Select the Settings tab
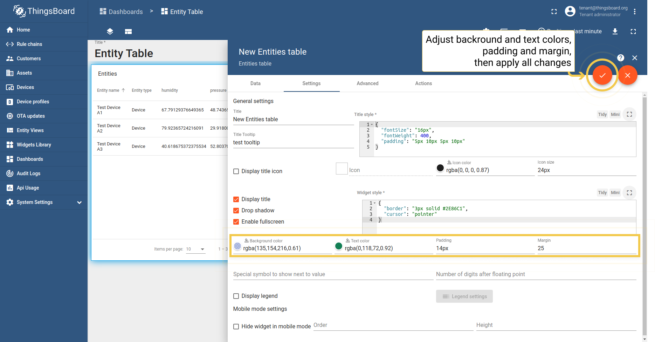The height and width of the screenshot is (342, 655). 311,83
